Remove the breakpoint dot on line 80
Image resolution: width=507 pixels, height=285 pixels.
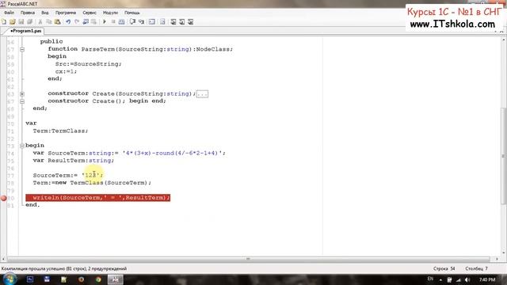pos(3,198)
